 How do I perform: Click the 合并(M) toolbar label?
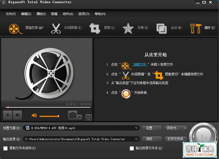click(176, 28)
